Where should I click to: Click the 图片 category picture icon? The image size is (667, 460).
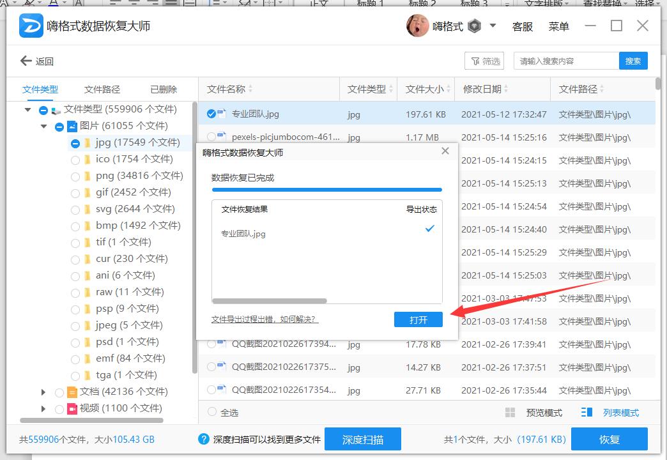(72, 126)
